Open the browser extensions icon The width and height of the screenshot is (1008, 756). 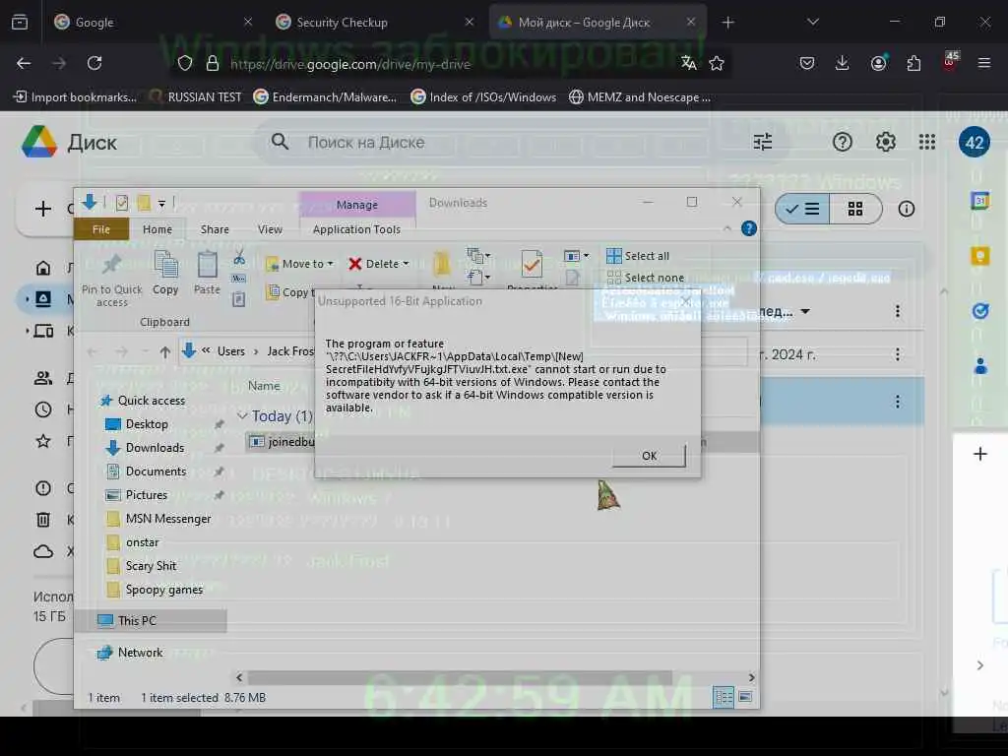[913, 63]
